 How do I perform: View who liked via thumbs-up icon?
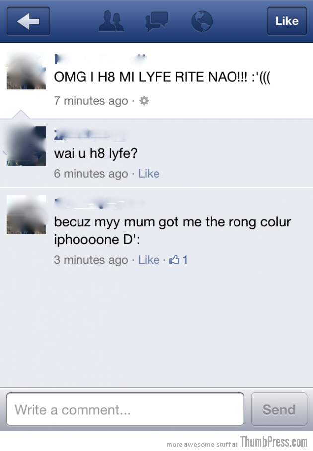tap(174, 260)
